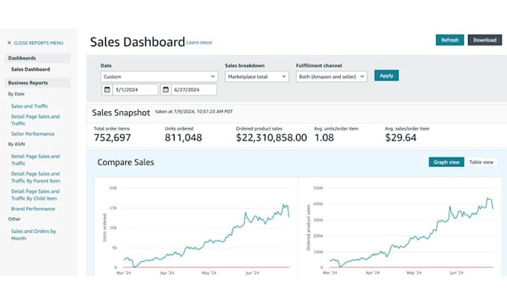Open Sales Dashboard in sidebar

point(31,69)
